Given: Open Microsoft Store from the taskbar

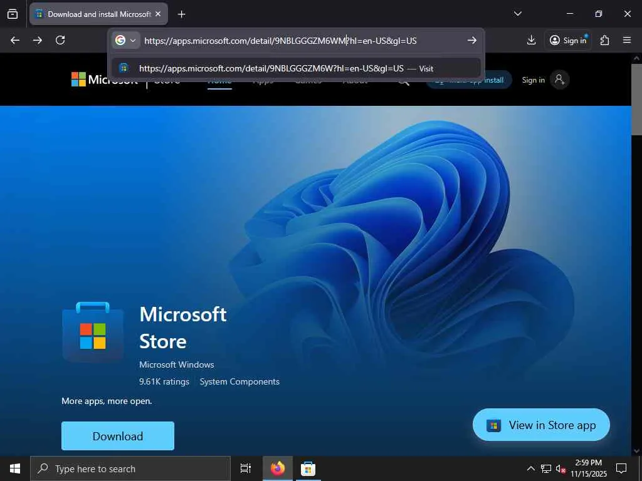Looking at the screenshot, I should pos(308,468).
